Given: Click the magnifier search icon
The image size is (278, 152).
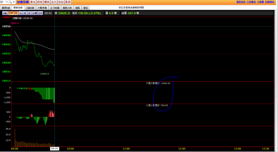Looking at the screenshot, I should (10, 2).
